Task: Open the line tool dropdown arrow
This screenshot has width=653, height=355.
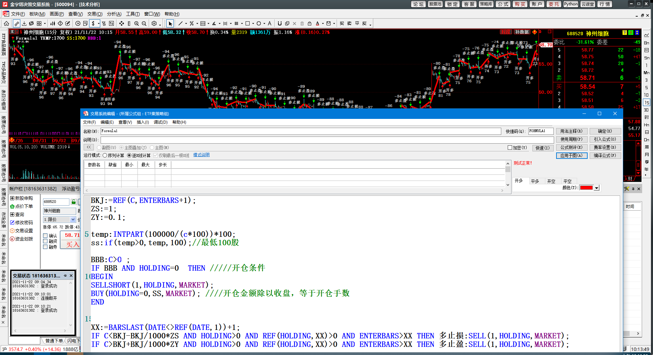Action: point(186,24)
